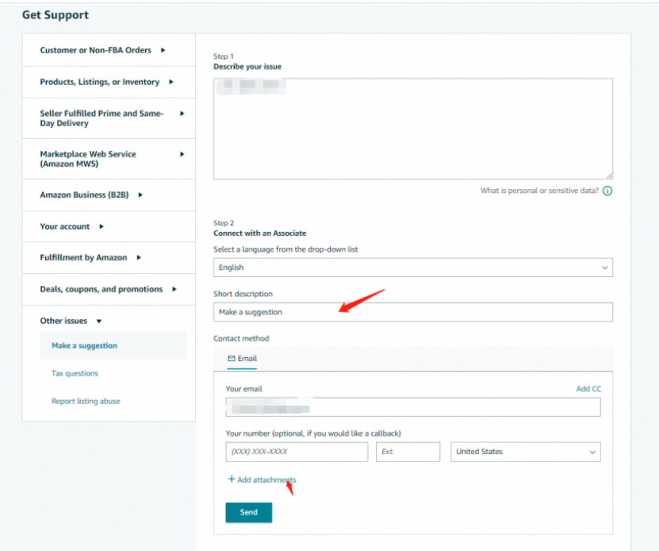Open the English language dropdown
The image size is (659, 551).
point(412,268)
